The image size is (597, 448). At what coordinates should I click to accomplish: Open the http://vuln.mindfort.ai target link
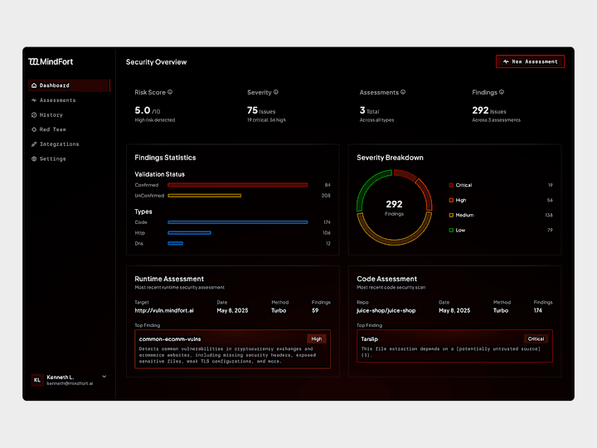(164, 310)
